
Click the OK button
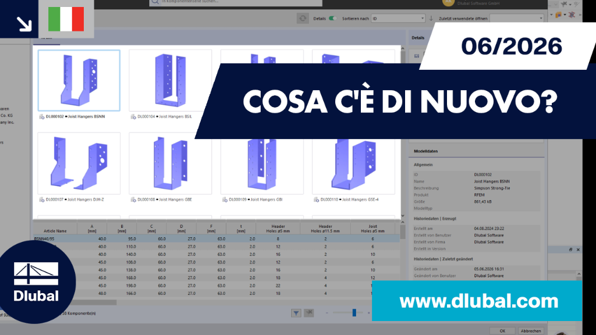[x=502, y=331]
